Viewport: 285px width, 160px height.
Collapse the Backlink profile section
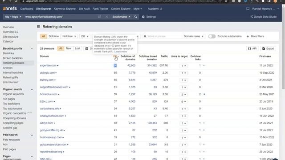click(32, 48)
